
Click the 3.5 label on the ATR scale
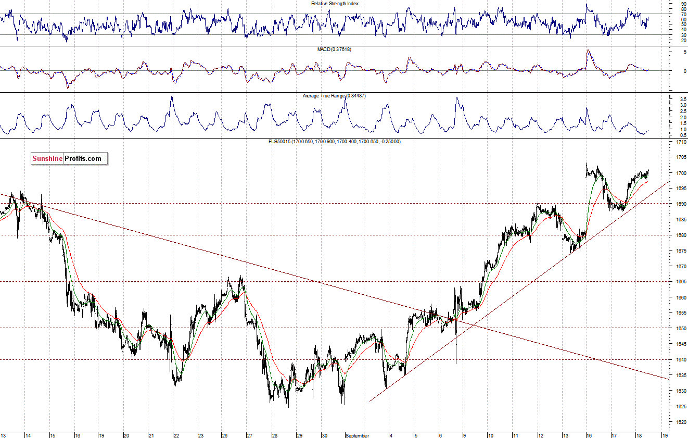[x=682, y=98]
